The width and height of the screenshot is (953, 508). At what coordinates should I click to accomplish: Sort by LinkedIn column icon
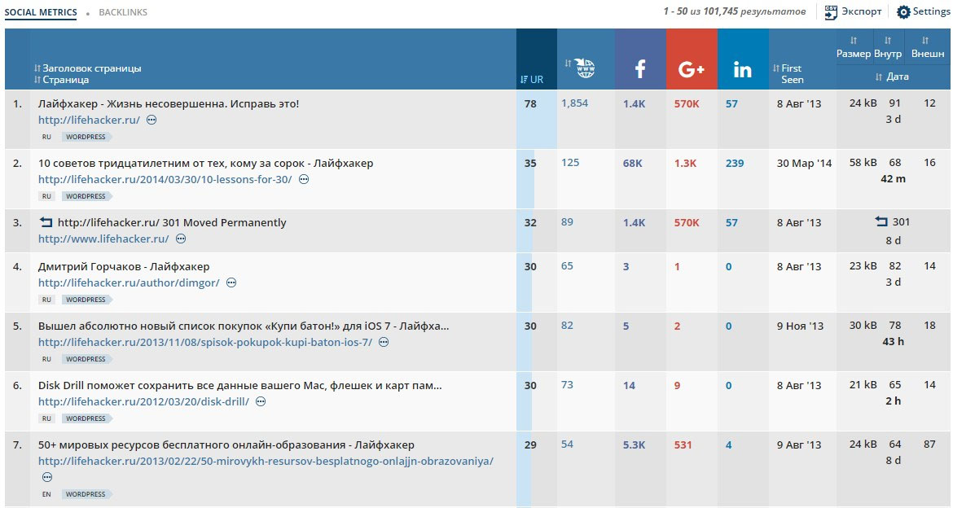click(743, 69)
